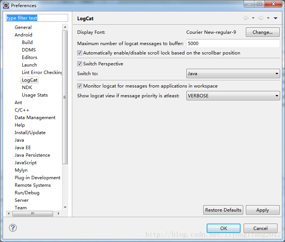The width and height of the screenshot is (285, 242).
Task: Click the Apply button
Action: [x=262, y=210]
